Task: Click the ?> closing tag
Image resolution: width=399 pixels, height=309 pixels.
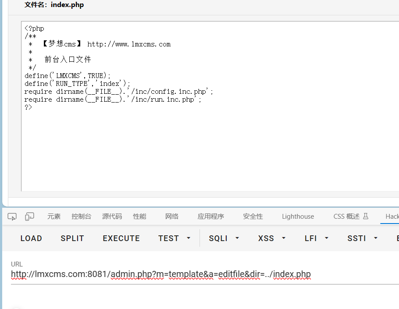Action: click(28, 107)
